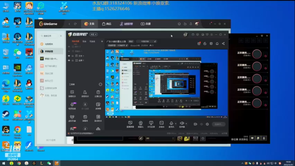Click the streaming app user avatar

pyautogui.click(x=185, y=34)
